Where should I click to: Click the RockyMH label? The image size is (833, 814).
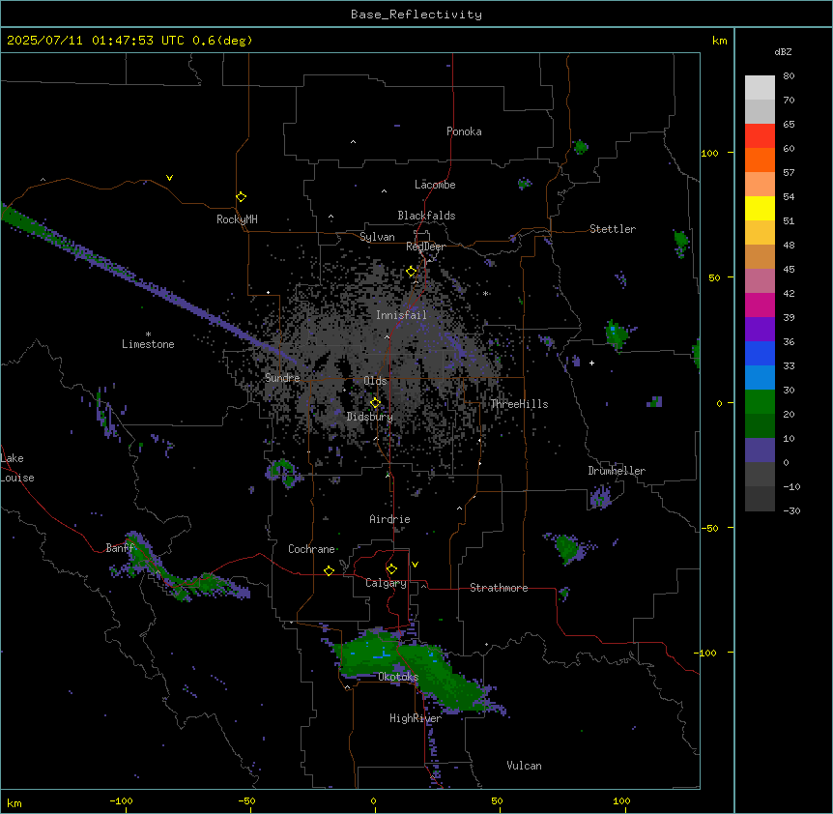pos(237,219)
